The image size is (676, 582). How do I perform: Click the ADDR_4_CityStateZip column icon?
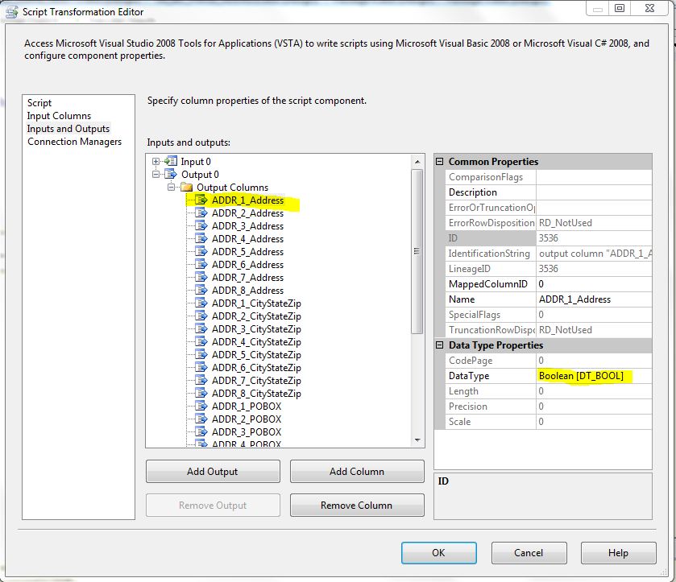point(201,342)
